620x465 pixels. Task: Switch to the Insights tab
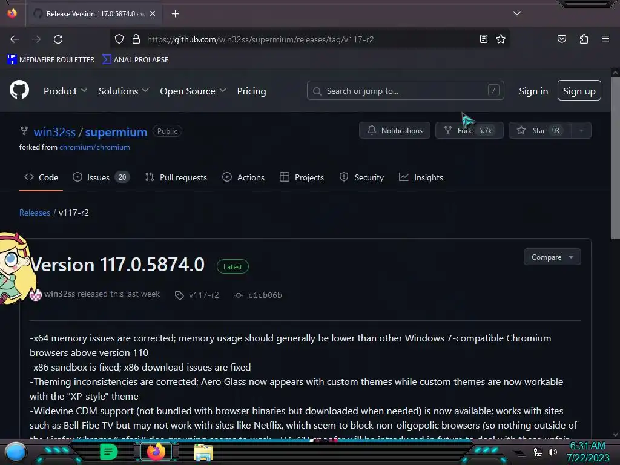tap(421, 177)
